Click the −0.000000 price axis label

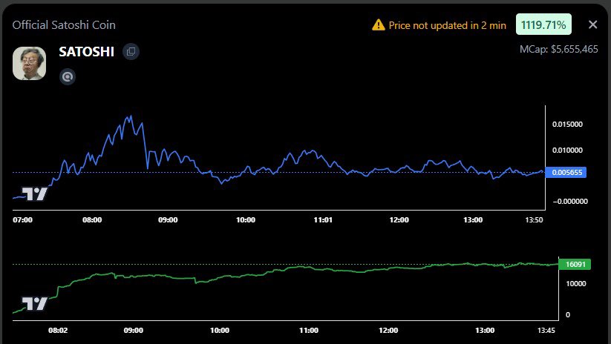coord(570,201)
